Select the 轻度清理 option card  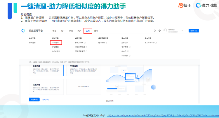(46, 87)
